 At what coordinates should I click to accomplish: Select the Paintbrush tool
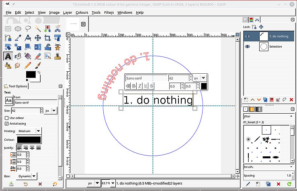38,65
